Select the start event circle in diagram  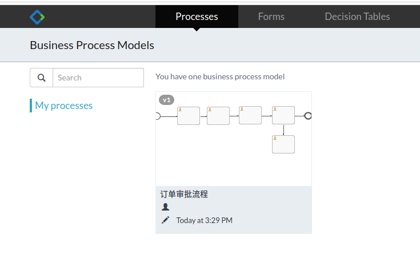(x=157, y=116)
